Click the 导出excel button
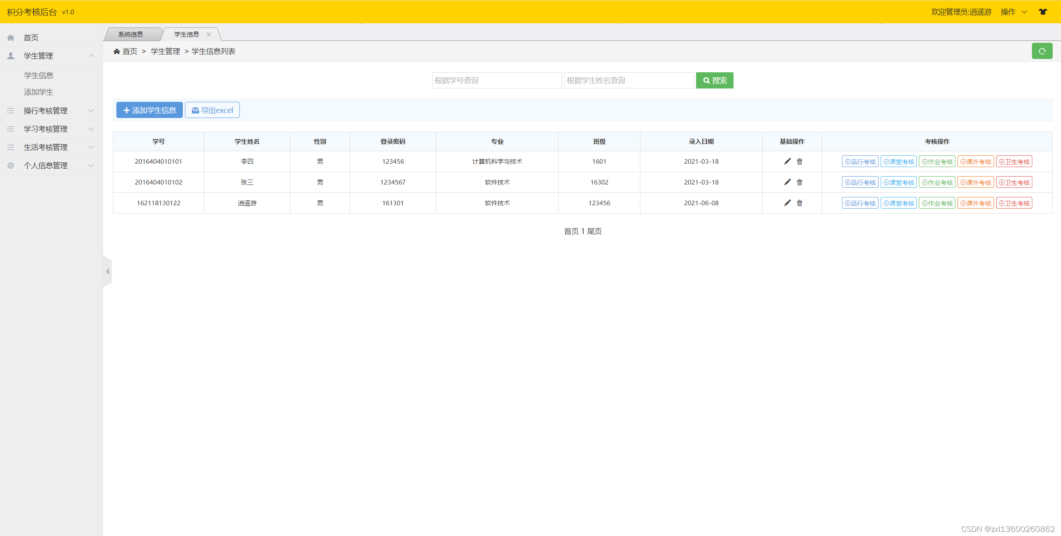Screen dimensions: 1061x536 [x=212, y=110]
